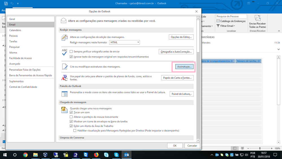
Task: Toggle Exibir um Alerta da Área de Trabalho
Action: click(x=71, y=126)
